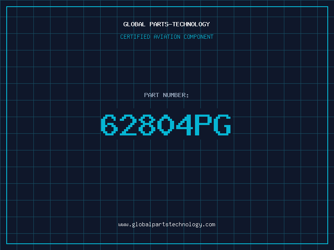The height and width of the screenshot is (250, 334).
Task: Click the GLOBAL PARTS-TECHNOLOGY heading
Action: 167,24
